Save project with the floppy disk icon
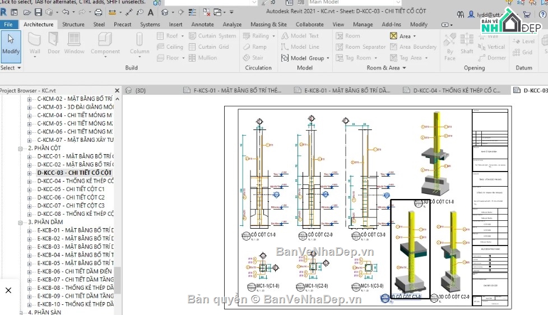This screenshot has height=315, width=548. 39,12
